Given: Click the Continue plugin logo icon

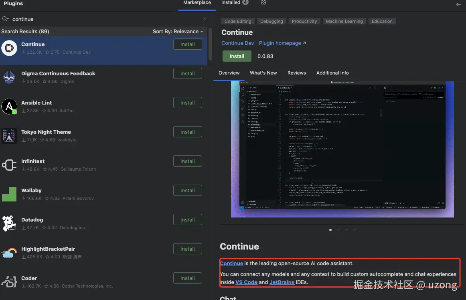Looking at the screenshot, I should [9, 48].
